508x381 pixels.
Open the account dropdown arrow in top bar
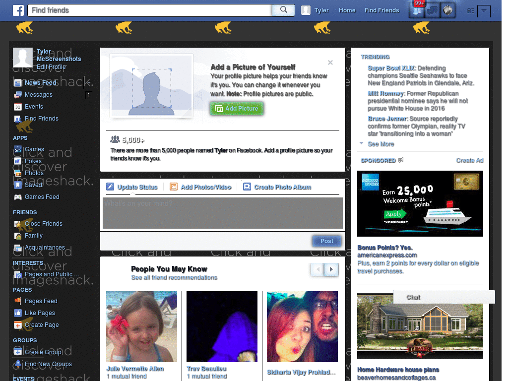484,11
